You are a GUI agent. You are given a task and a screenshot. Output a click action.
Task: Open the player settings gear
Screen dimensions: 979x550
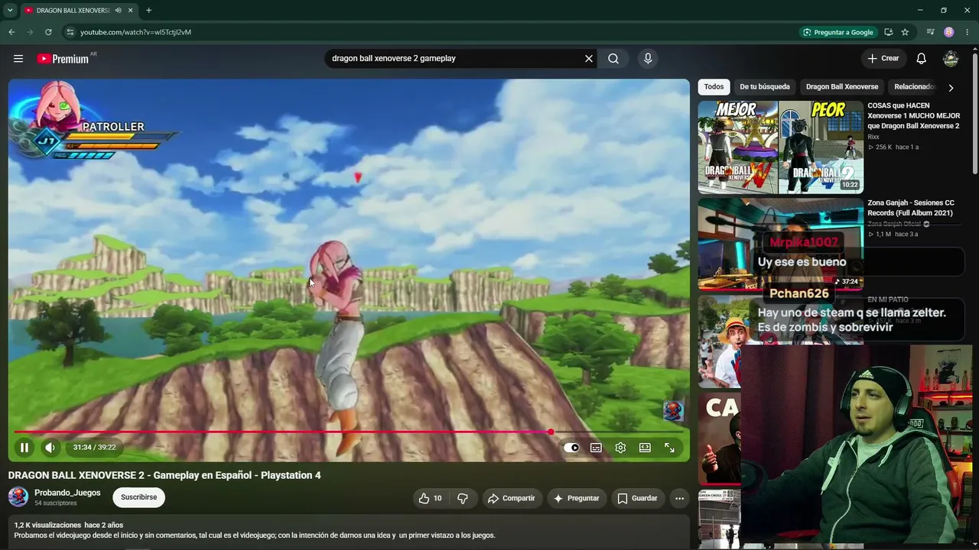pyautogui.click(x=620, y=448)
